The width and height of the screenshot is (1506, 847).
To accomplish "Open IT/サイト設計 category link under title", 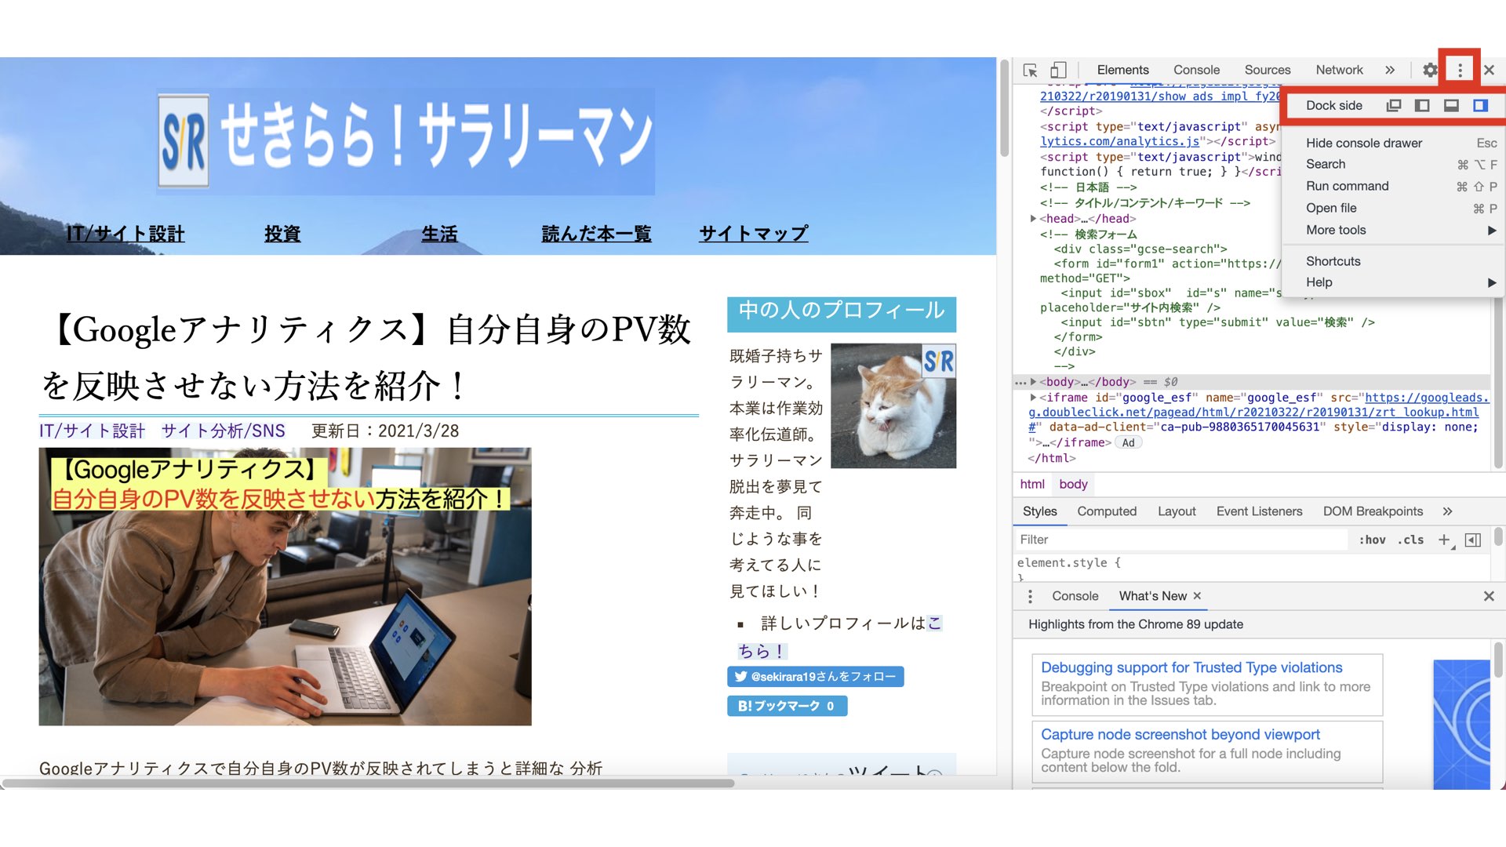I will click(x=92, y=431).
